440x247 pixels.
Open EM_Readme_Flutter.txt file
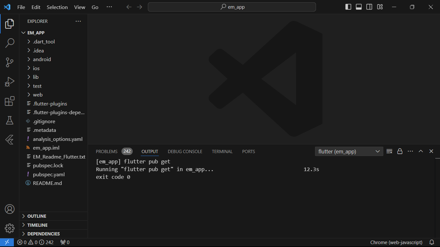click(x=53, y=157)
